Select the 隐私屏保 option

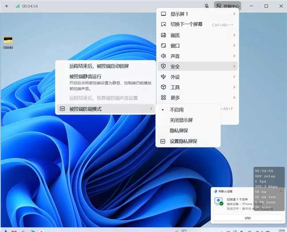point(188,131)
